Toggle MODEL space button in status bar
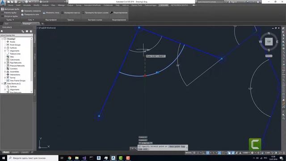This screenshot has height=161, width=286. [189, 153]
